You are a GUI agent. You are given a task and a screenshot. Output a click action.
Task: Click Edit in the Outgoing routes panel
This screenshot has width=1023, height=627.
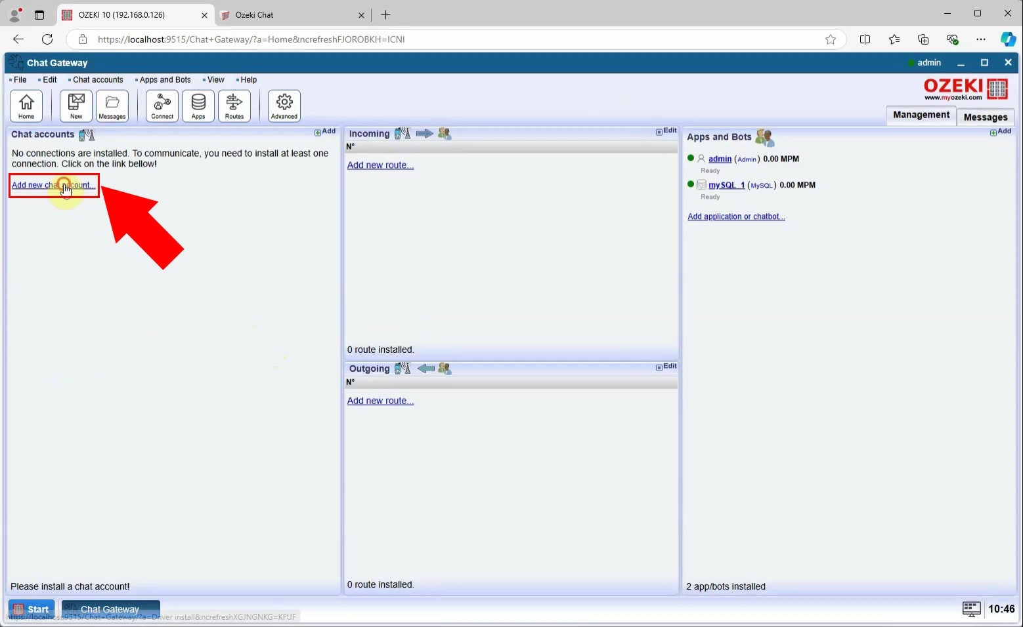pyautogui.click(x=666, y=367)
